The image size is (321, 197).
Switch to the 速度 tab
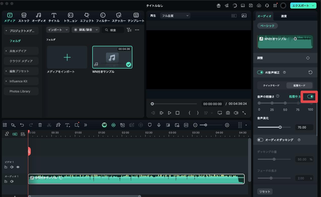284,16
